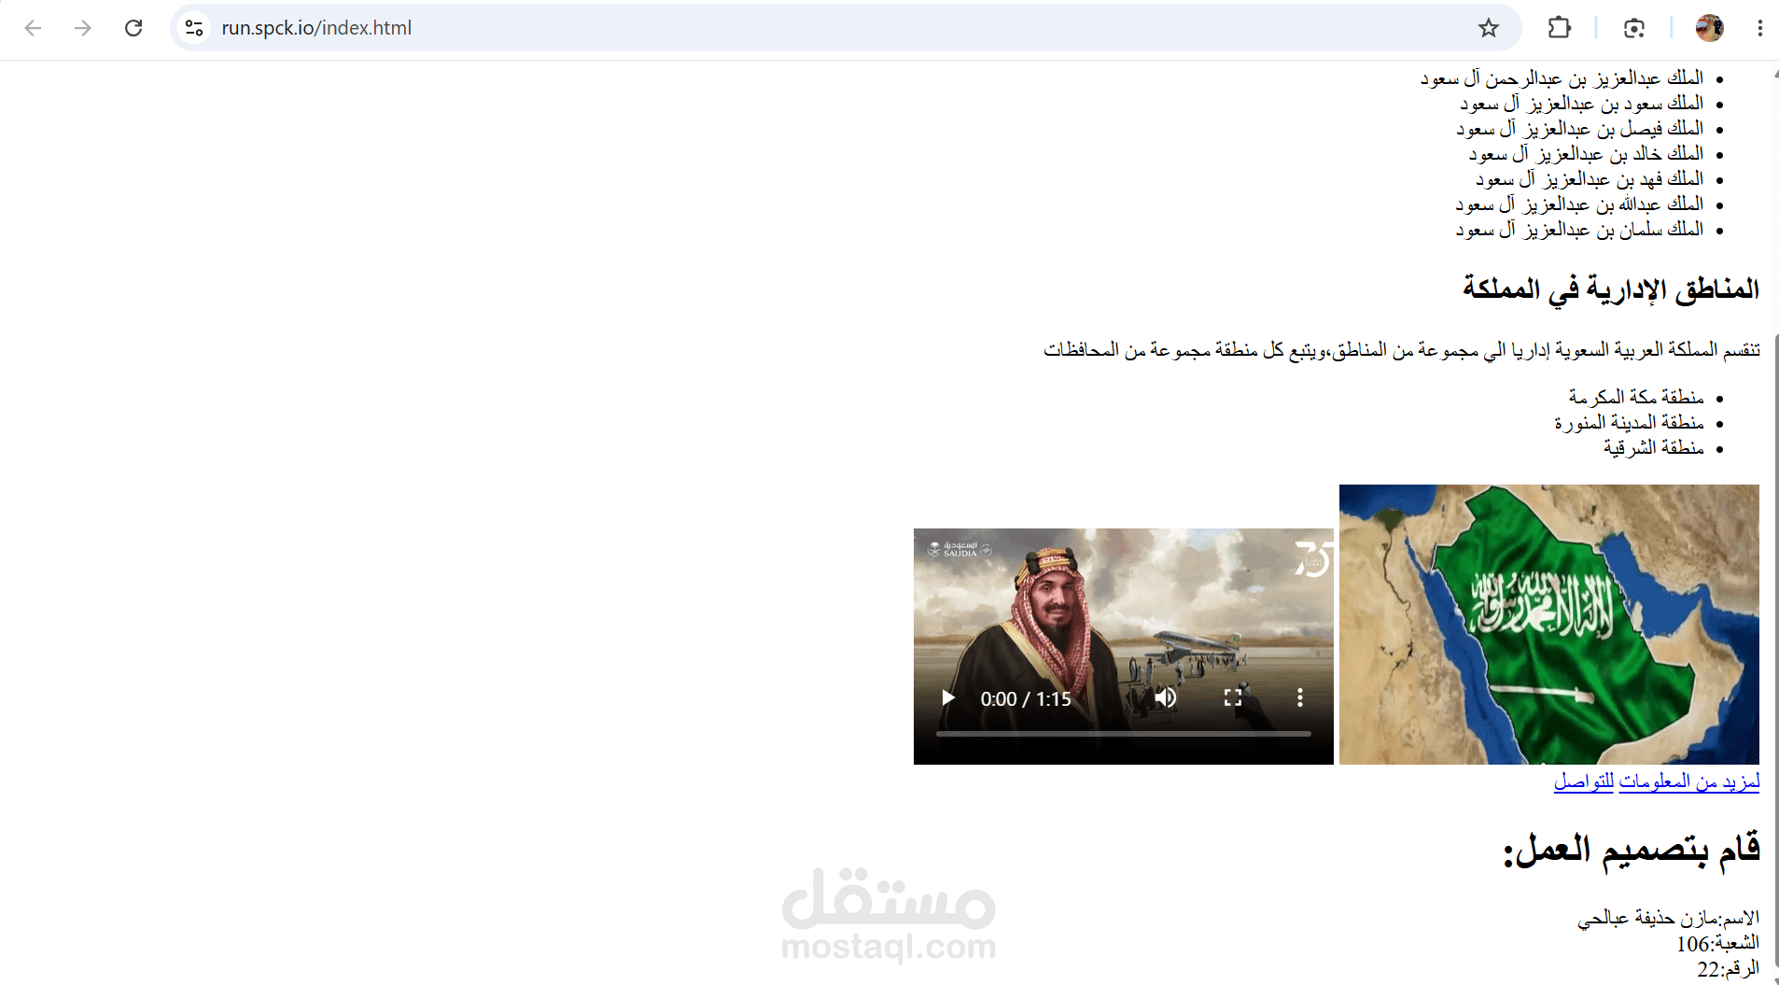Click the name line الاسم:مازن حذيفة عبالحي
The image size is (1779, 985).
(x=1669, y=919)
